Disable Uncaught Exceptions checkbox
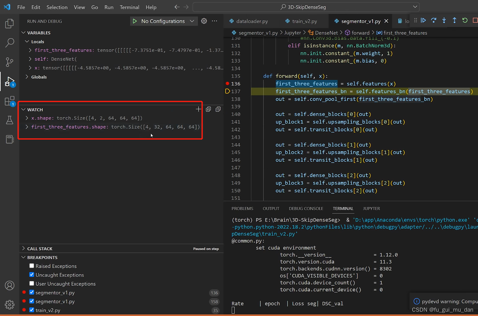 click(x=32, y=274)
